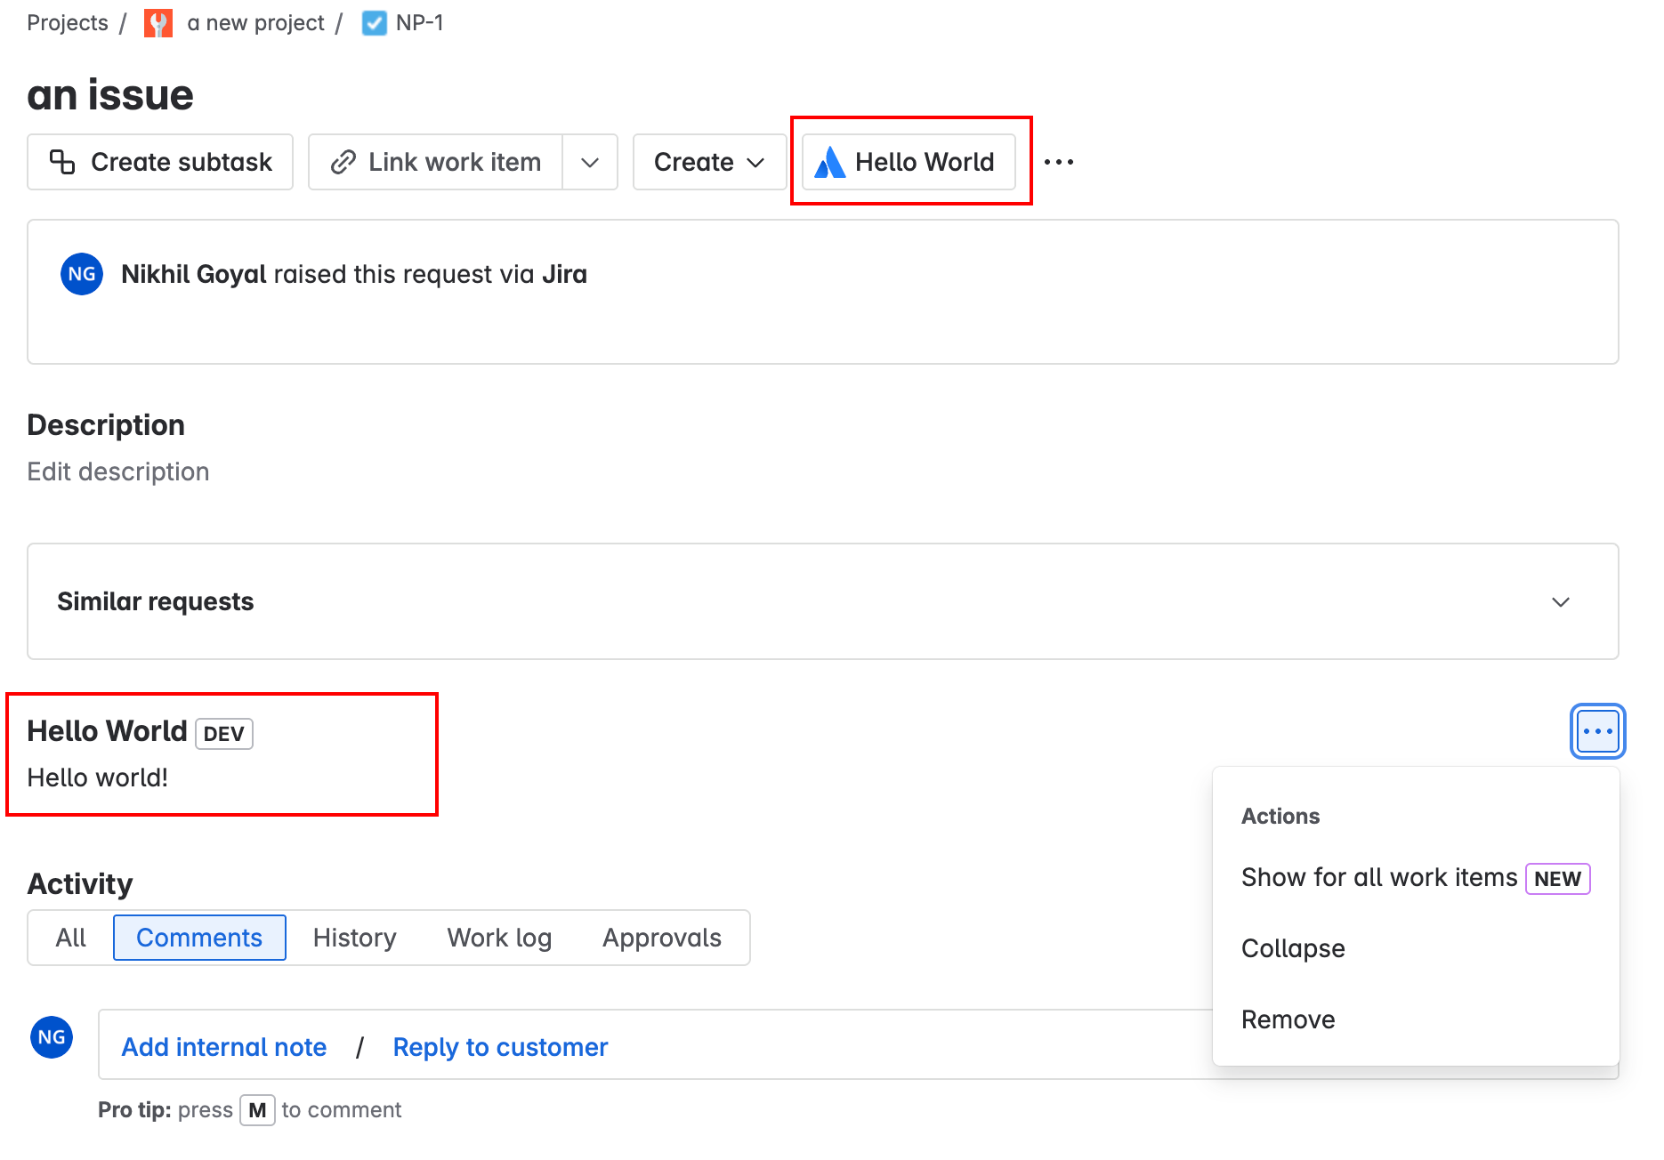The width and height of the screenshot is (1664, 1160).
Task: Click Reply to customer link
Action: pos(500,1047)
